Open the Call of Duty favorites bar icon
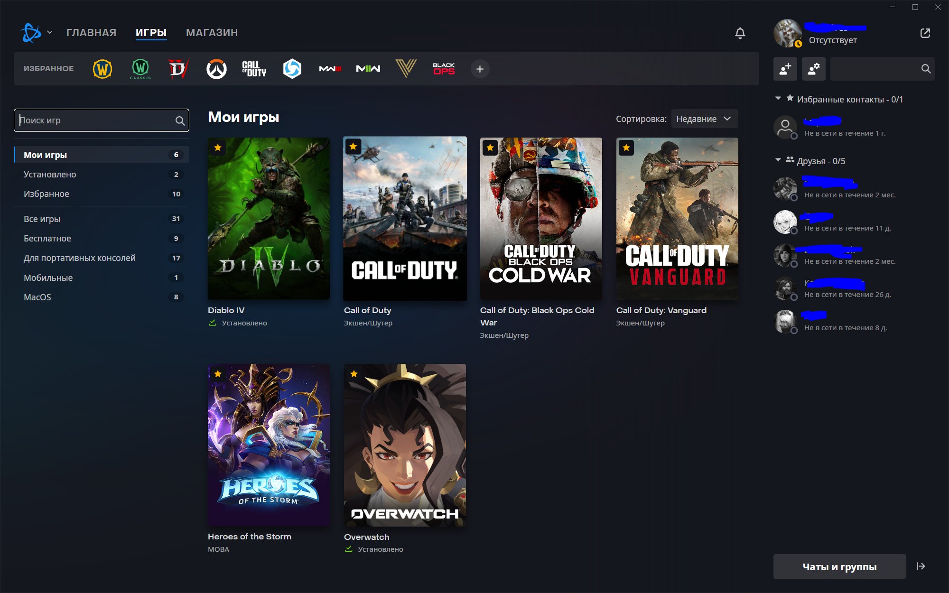Viewport: 949px width, 593px height. tap(254, 69)
